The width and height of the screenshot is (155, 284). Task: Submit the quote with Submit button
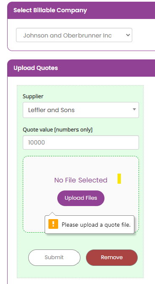click(54, 257)
